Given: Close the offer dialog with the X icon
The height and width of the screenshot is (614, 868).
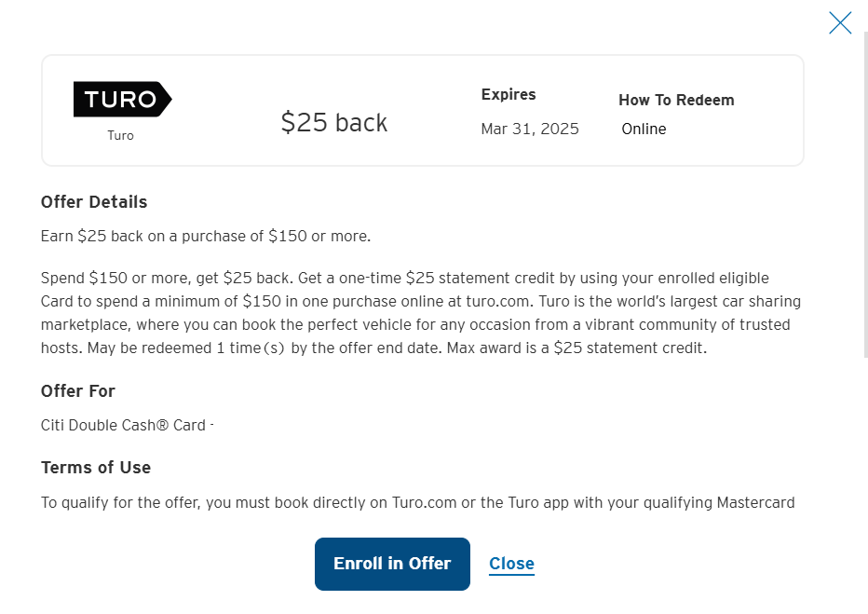Looking at the screenshot, I should click(840, 22).
